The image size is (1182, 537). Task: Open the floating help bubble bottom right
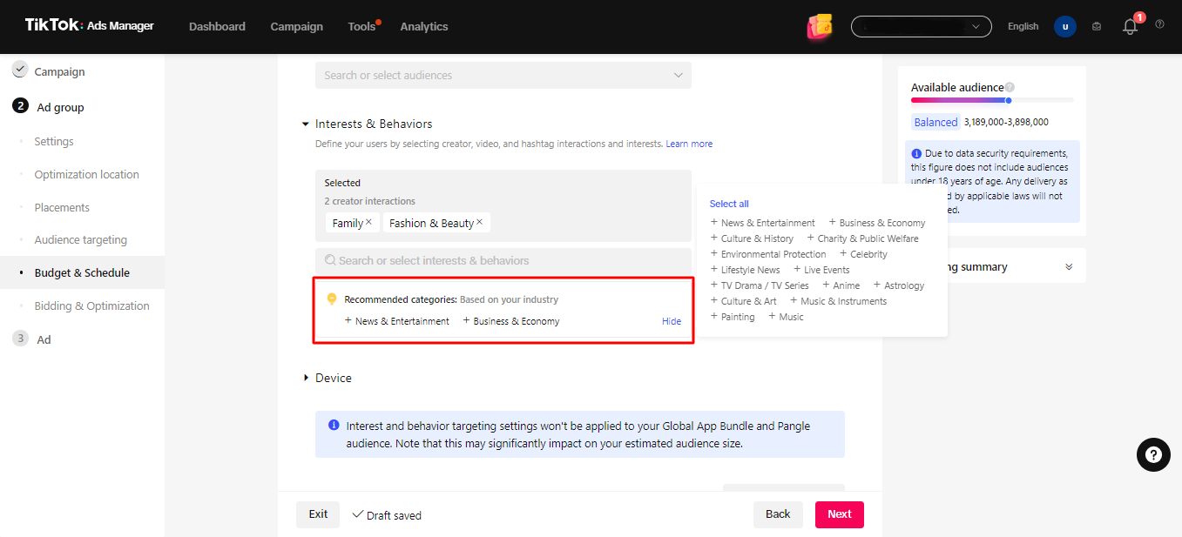[1153, 454]
